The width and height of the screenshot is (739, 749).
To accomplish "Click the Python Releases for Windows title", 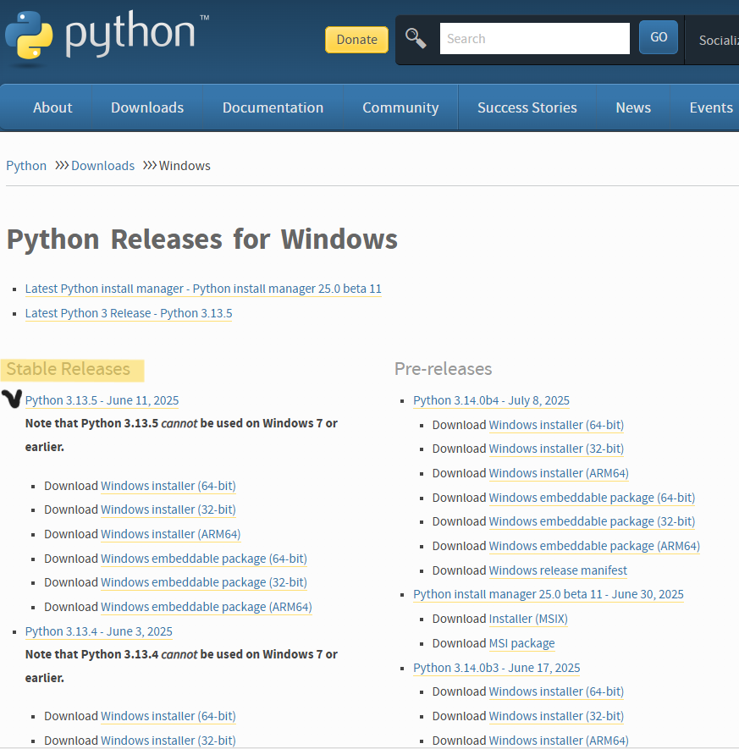I will tap(202, 240).
